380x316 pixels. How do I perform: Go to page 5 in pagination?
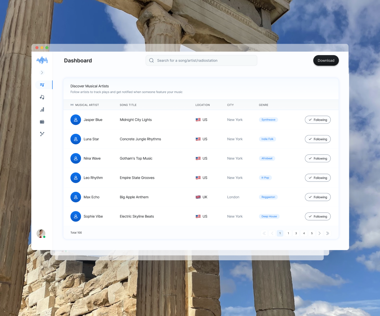tap(312, 233)
